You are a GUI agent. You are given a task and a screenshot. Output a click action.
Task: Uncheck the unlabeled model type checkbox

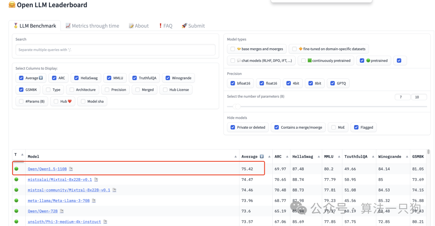click(399, 60)
